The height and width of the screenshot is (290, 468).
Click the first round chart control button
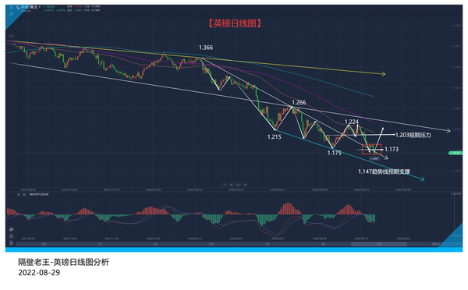tap(225, 185)
